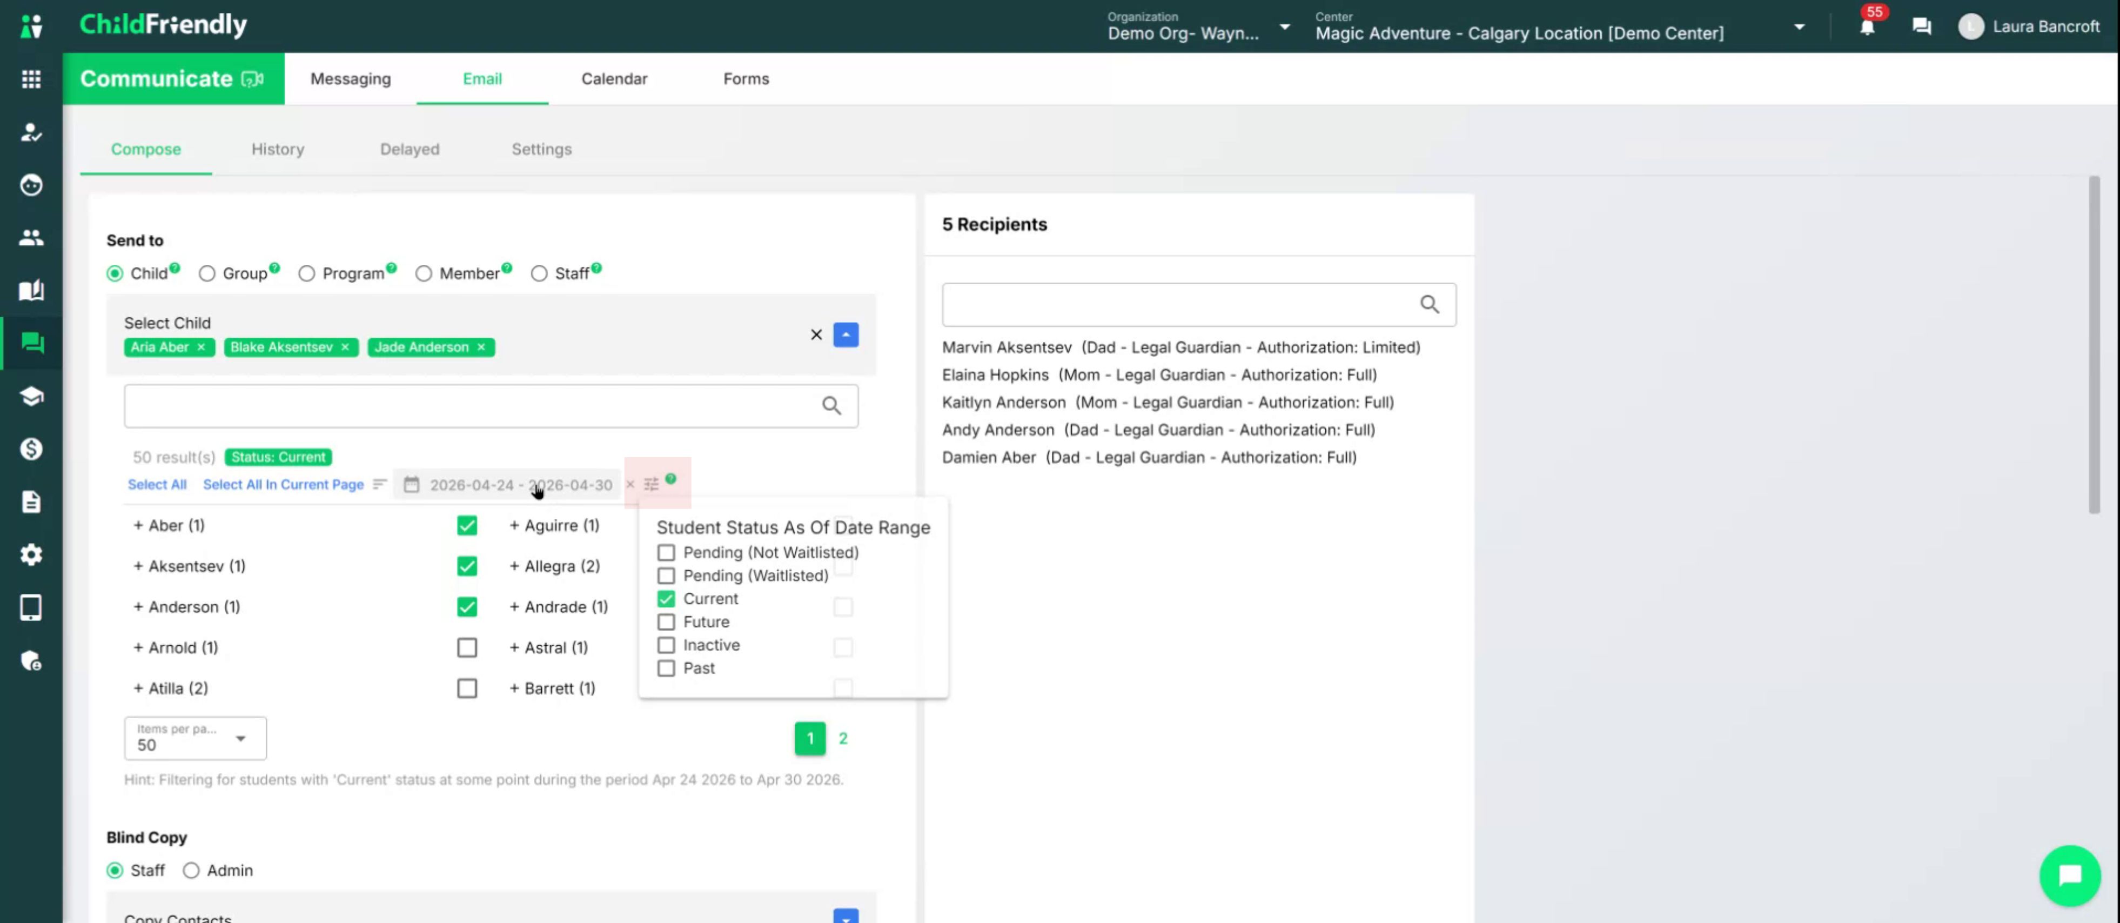Check the Atilla checkbox
Image resolution: width=2120 pixels, height=923 pixels.
point(467,688)
